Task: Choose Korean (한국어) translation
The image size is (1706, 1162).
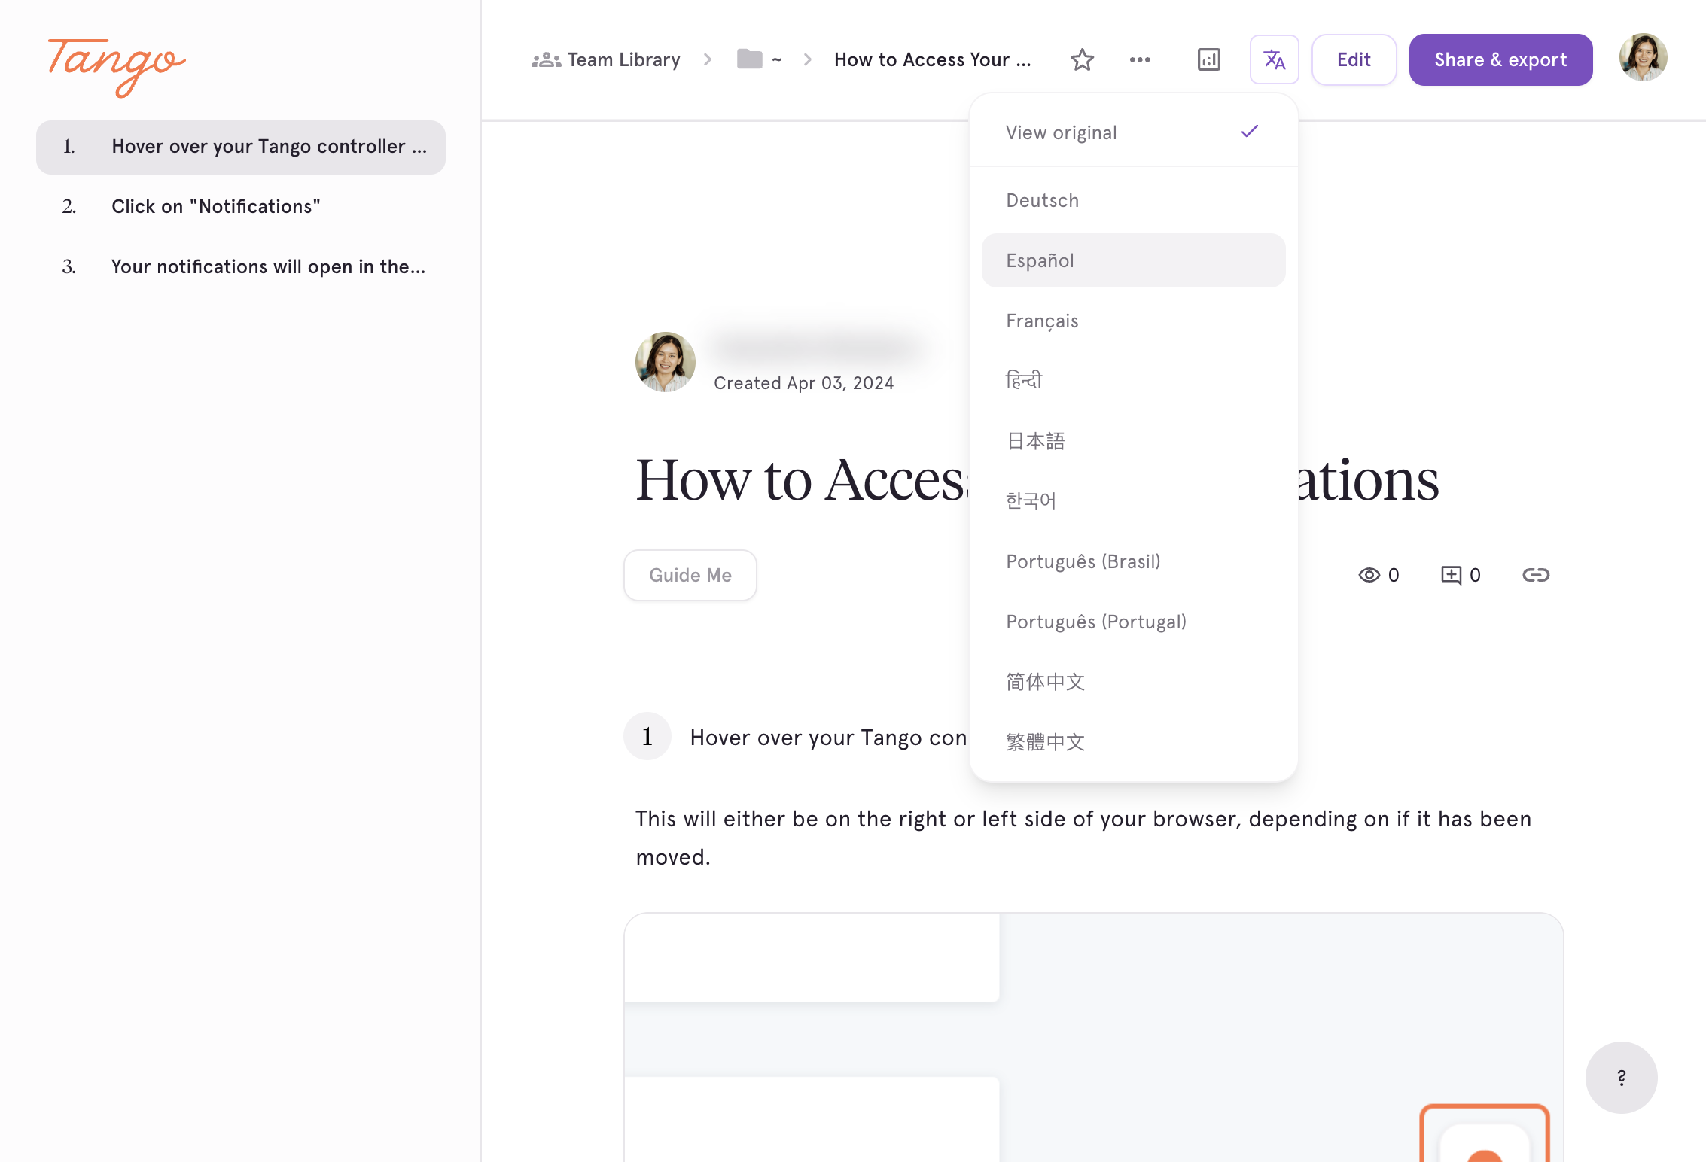Action: pyautogui.click(x=1133, y=501)
